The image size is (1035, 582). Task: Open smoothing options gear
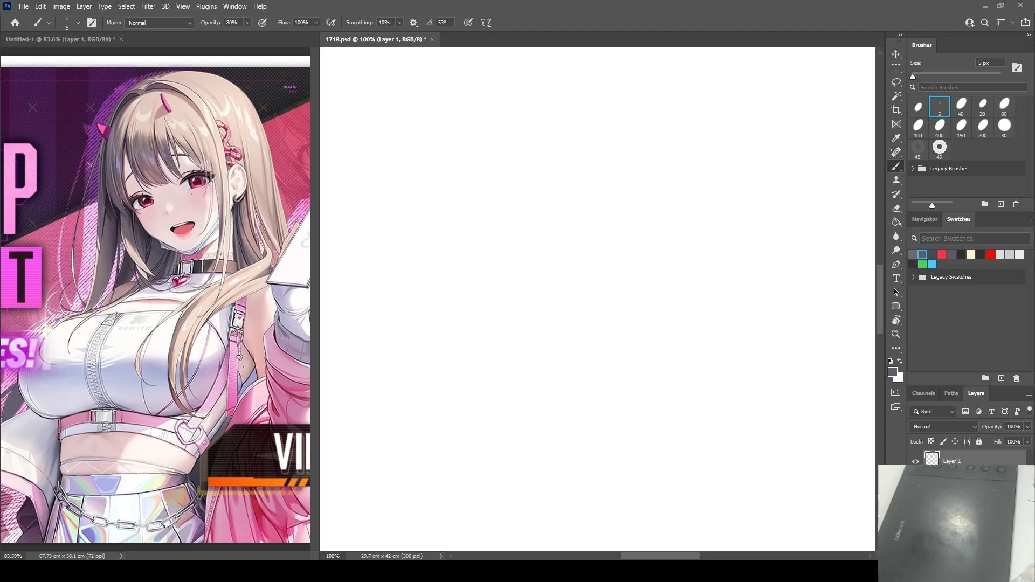click(x=413, y=23)
